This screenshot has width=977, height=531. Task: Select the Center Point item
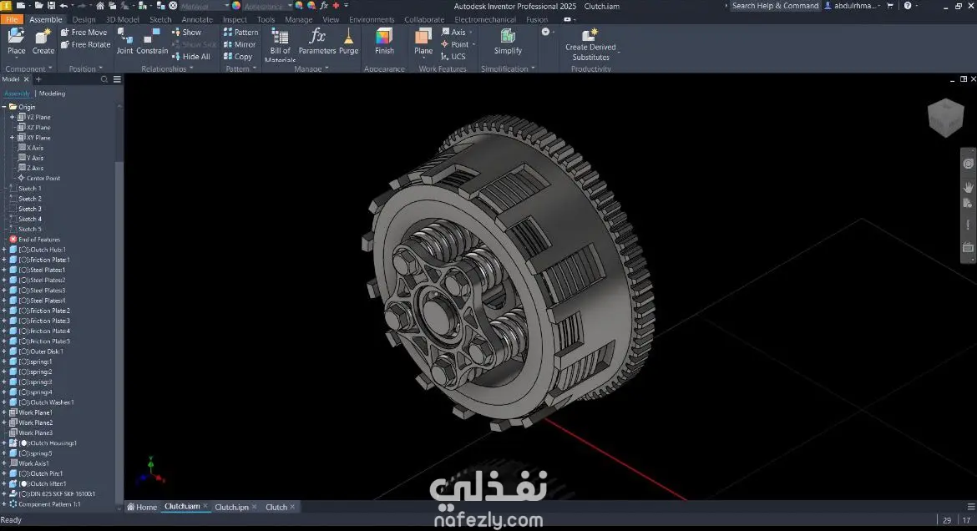[38, 178]
